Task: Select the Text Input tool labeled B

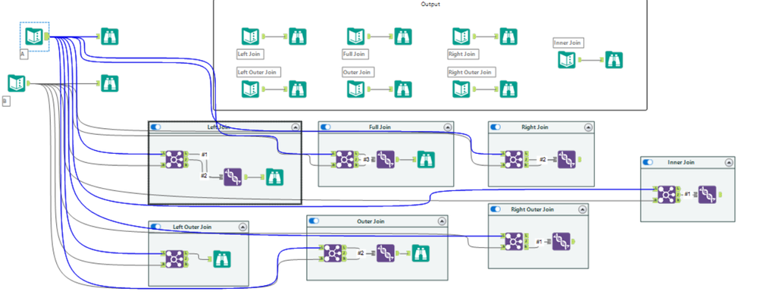Action: click(17, 83)
